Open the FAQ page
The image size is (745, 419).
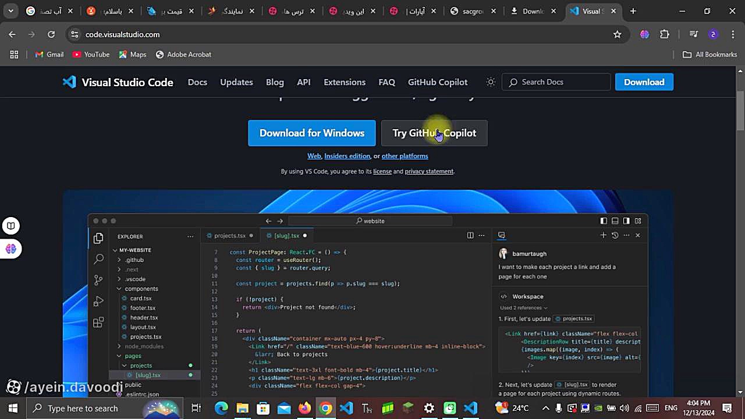pos(386,82)
